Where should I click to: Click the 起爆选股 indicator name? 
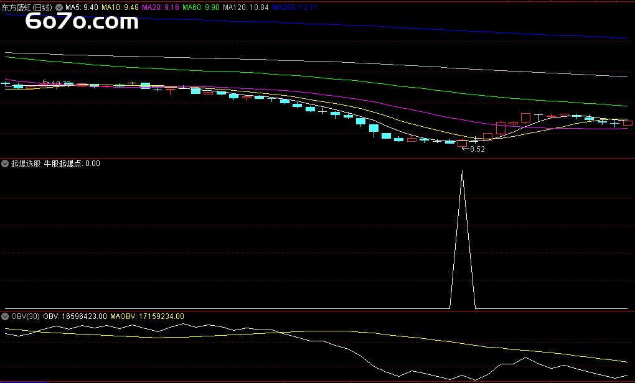[26, 164]
